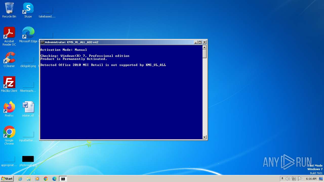Close the KMS_VL_ALL_AIO console window
The height and width of the screenshot is (182, 324).
205,42
